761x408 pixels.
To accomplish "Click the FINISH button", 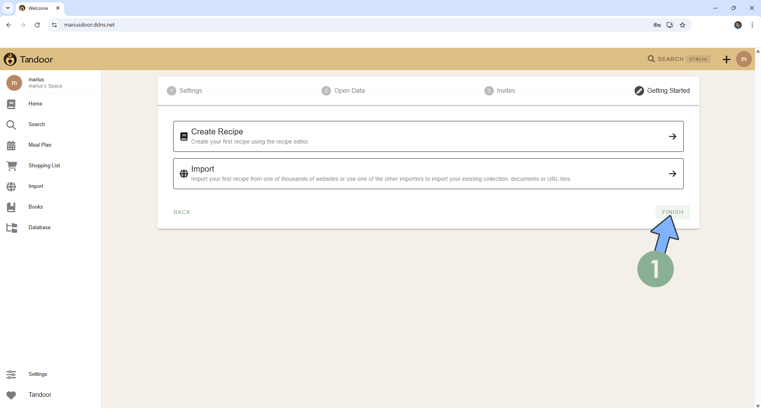I will click(x=672, y=212).
